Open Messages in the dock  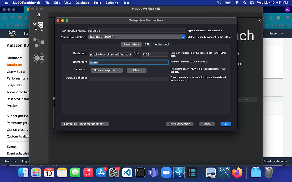coord(75,173)
